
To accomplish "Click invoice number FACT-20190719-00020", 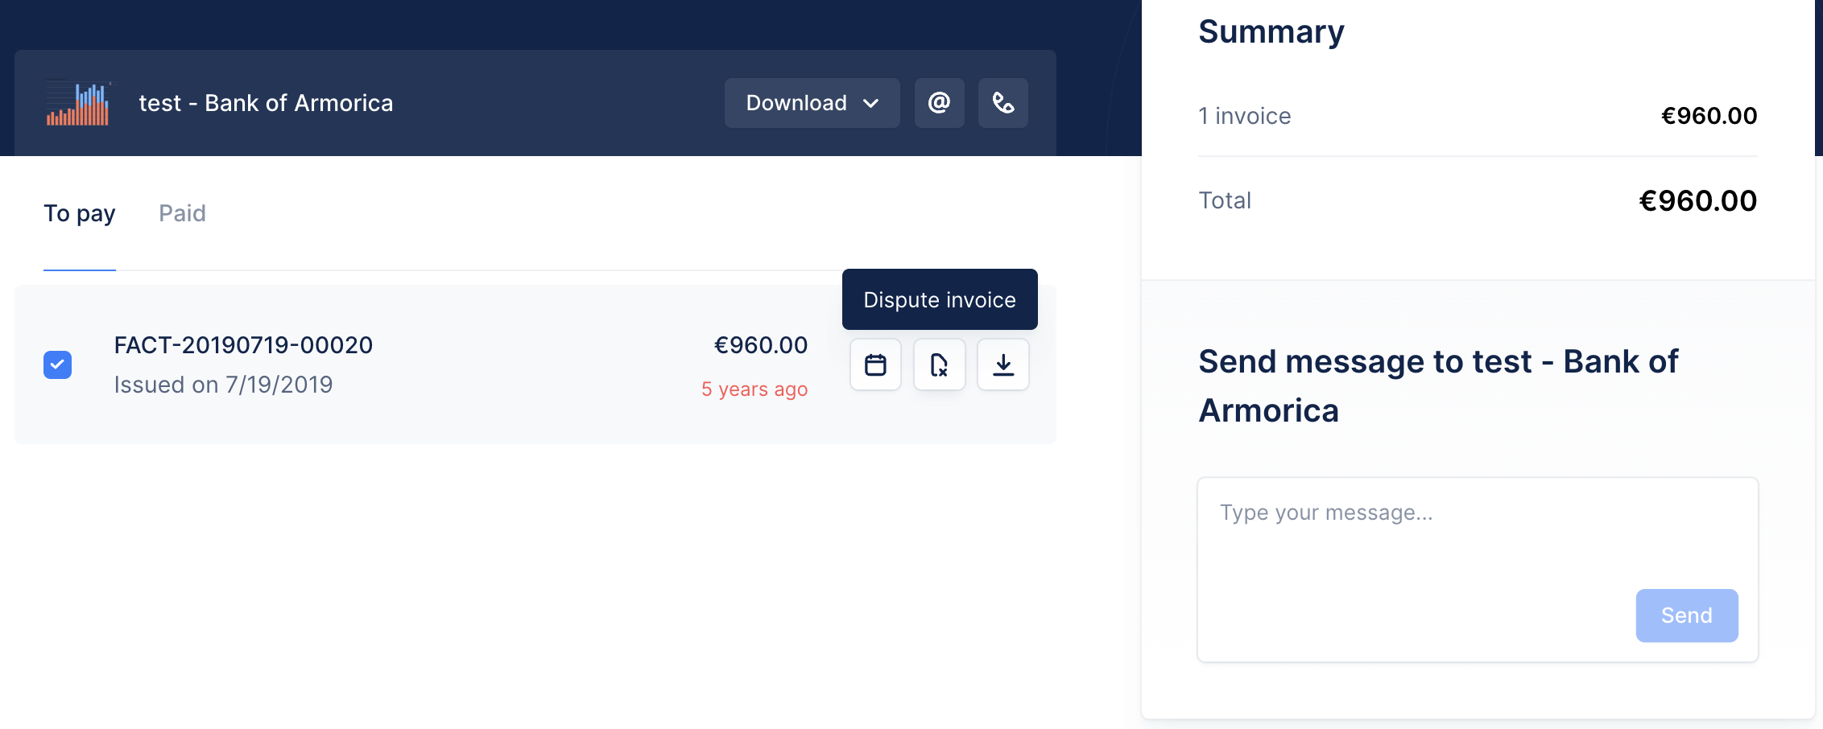I will point(243,345).
